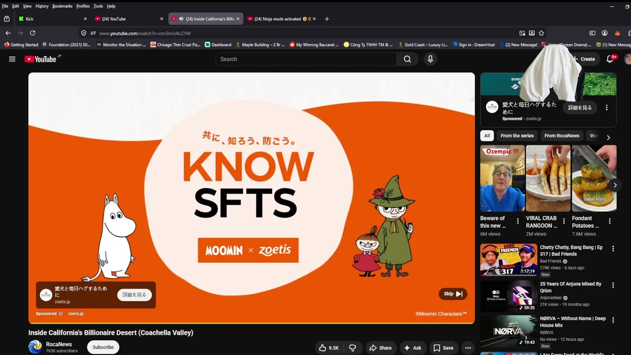Click the Ask button

(x=413, y=348)
